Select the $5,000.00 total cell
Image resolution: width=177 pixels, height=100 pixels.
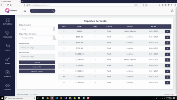point(79,54)
